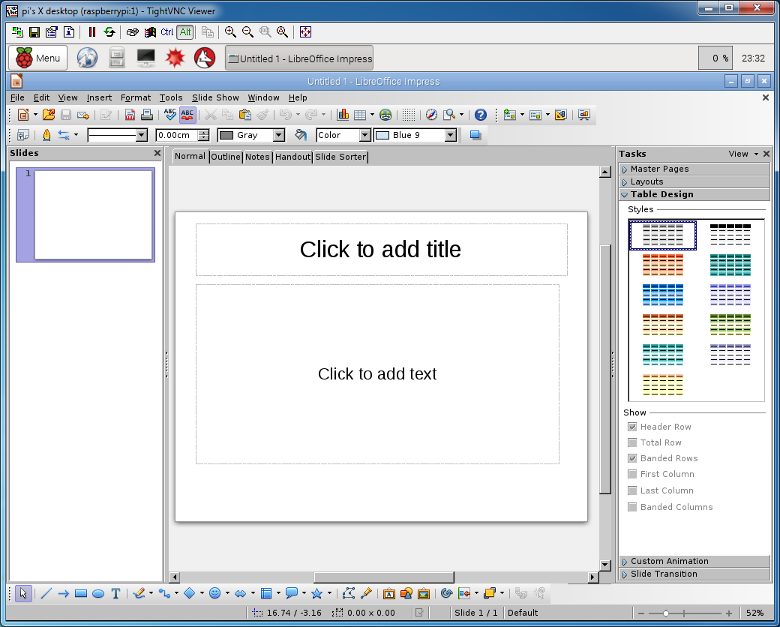The image size is (780, 627).
Task: Click 'Click to add text' placeholder
Action: pyautogui.click(x=377, y=374)
